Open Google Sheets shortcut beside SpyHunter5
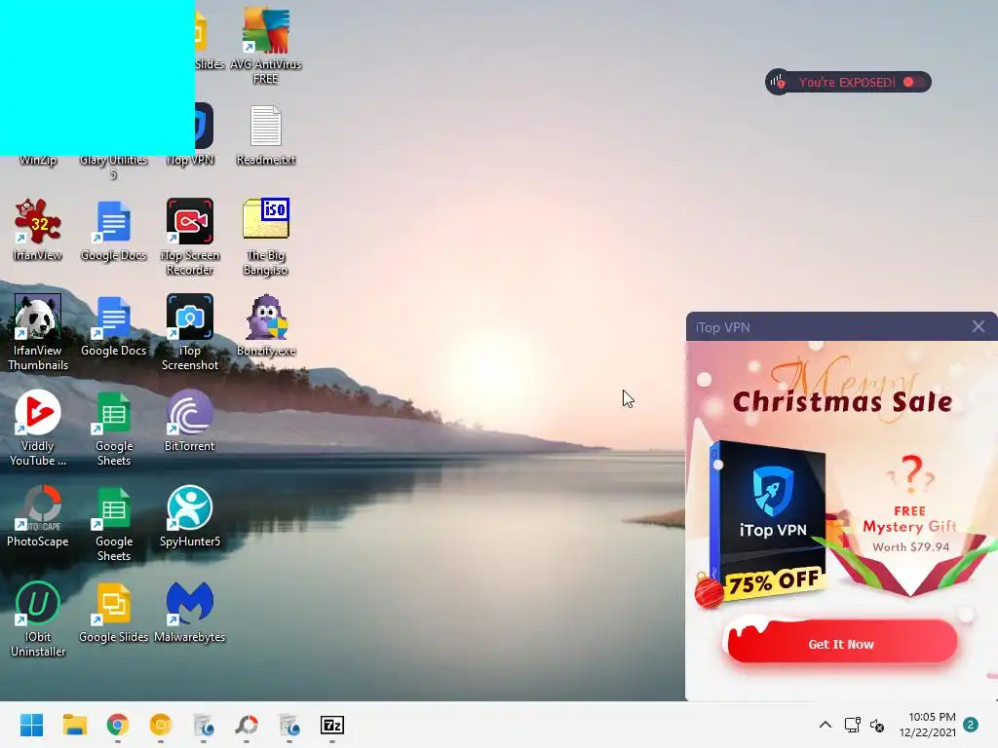This screenshot has height=748, width=998. (114, 506)
